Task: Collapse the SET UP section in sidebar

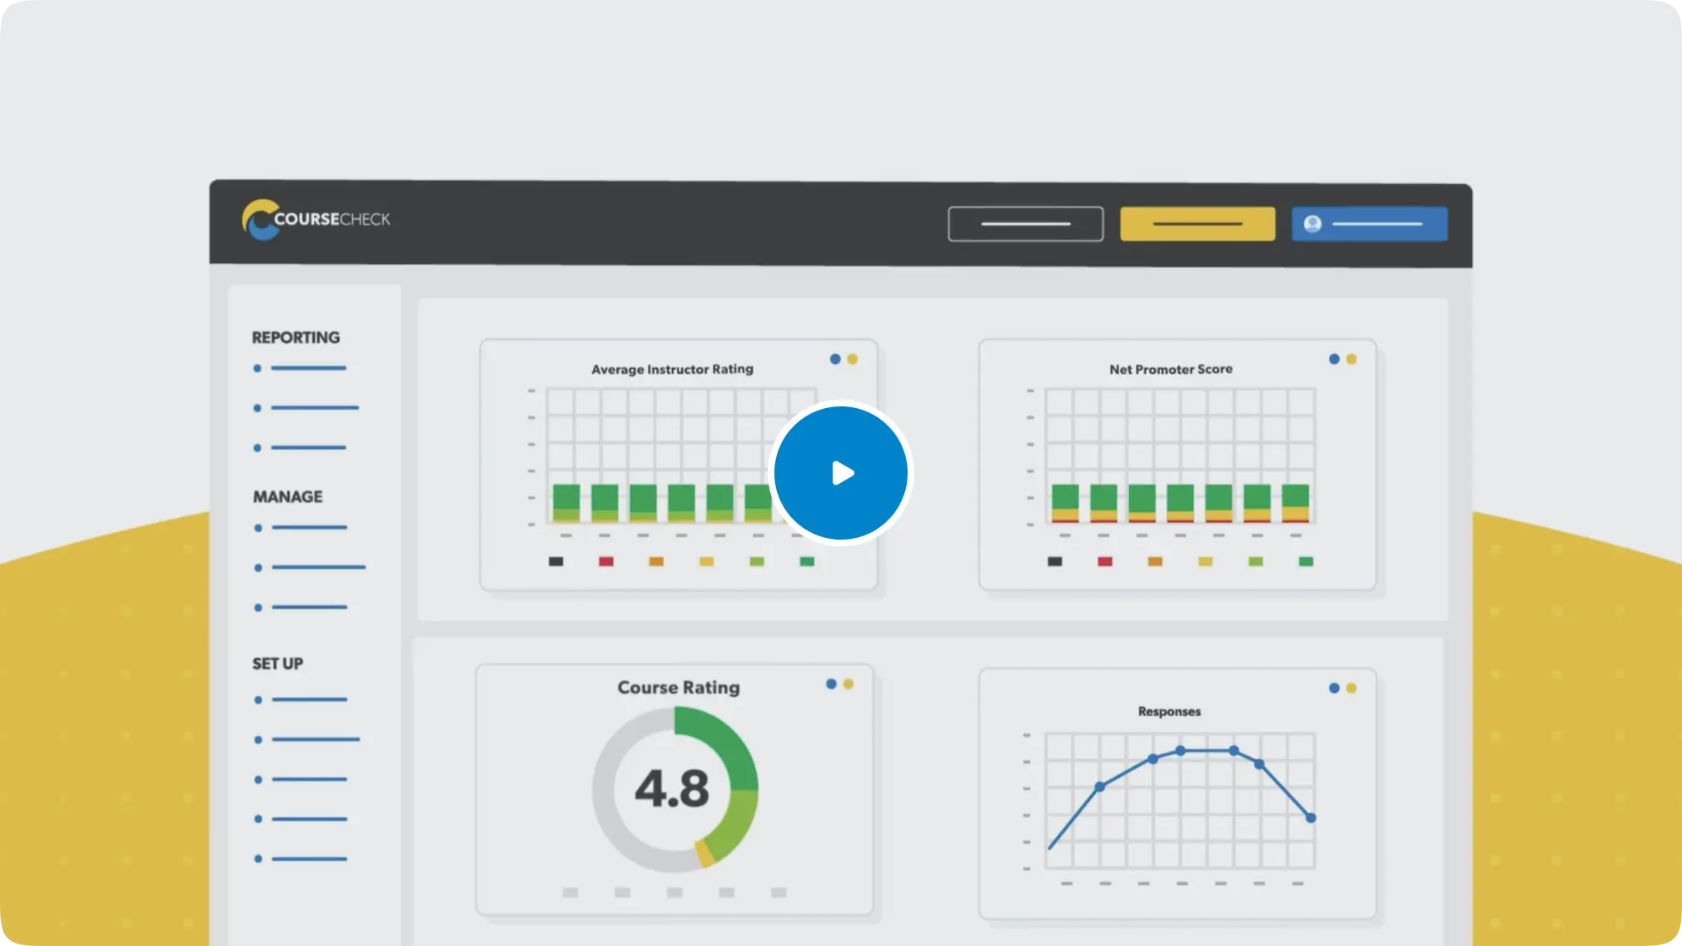Action: (x=277, y=664)
